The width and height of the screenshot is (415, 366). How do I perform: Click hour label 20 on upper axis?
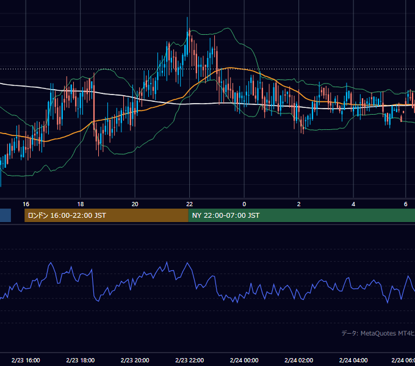point(135,204)
